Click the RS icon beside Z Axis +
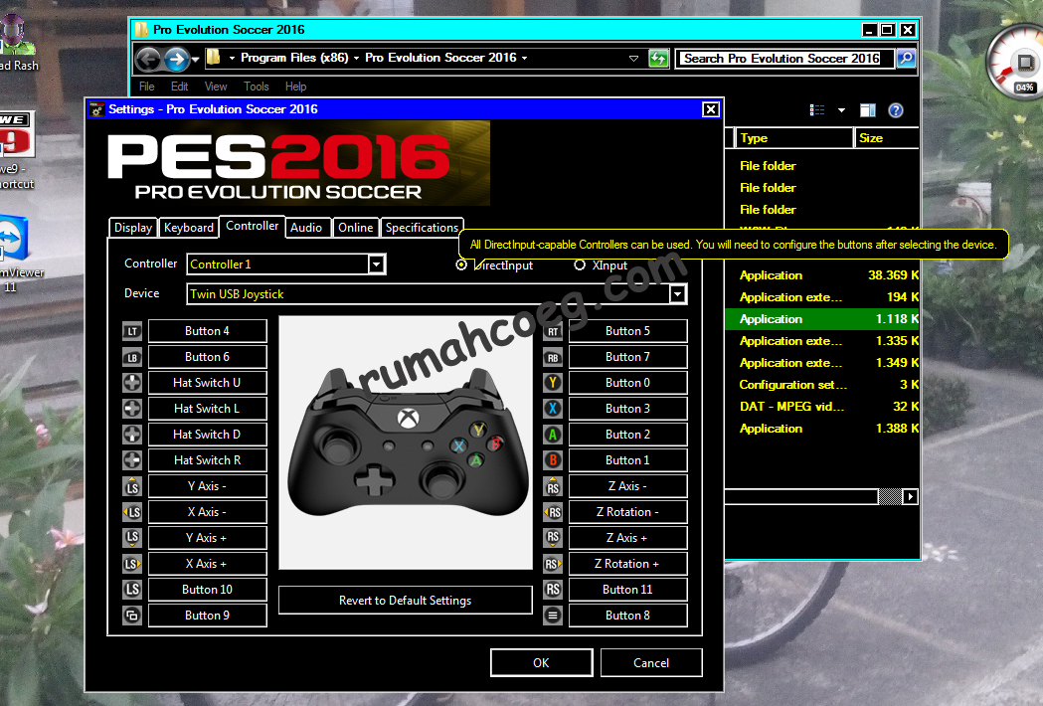This screenshot has height=706, width=1043. (x=553, y=538)
